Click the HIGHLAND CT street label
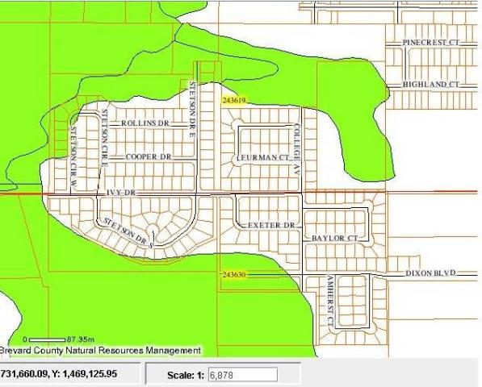482x387 pixels. [x=431, y=84]
